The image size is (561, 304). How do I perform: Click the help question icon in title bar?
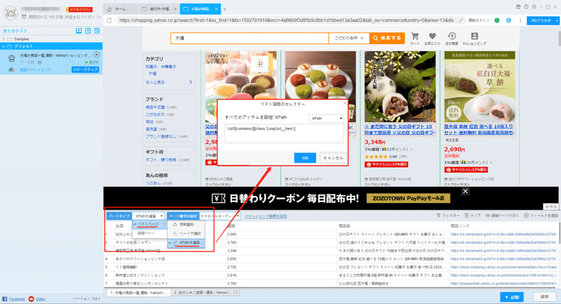click(x=526, y=7)
